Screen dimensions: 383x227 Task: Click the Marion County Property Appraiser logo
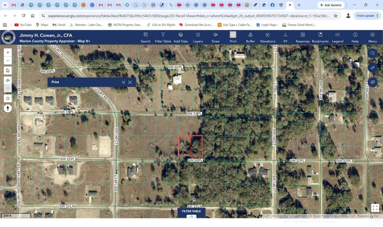pyautogui.click(x=9, y=37)
